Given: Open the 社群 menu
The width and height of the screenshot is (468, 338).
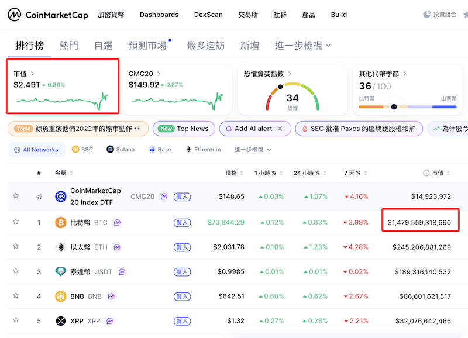Looking at the screenshot, I should coord(280,15).
